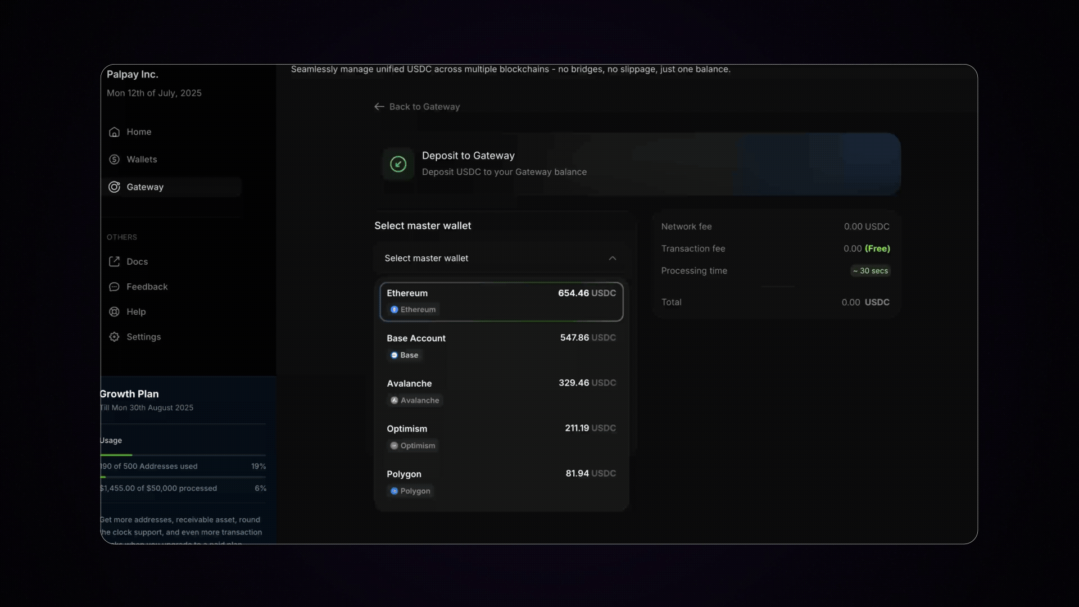Select the Polygon wallet option
This screenshot has height=607, width=1079.
click(x=501, y=483)
